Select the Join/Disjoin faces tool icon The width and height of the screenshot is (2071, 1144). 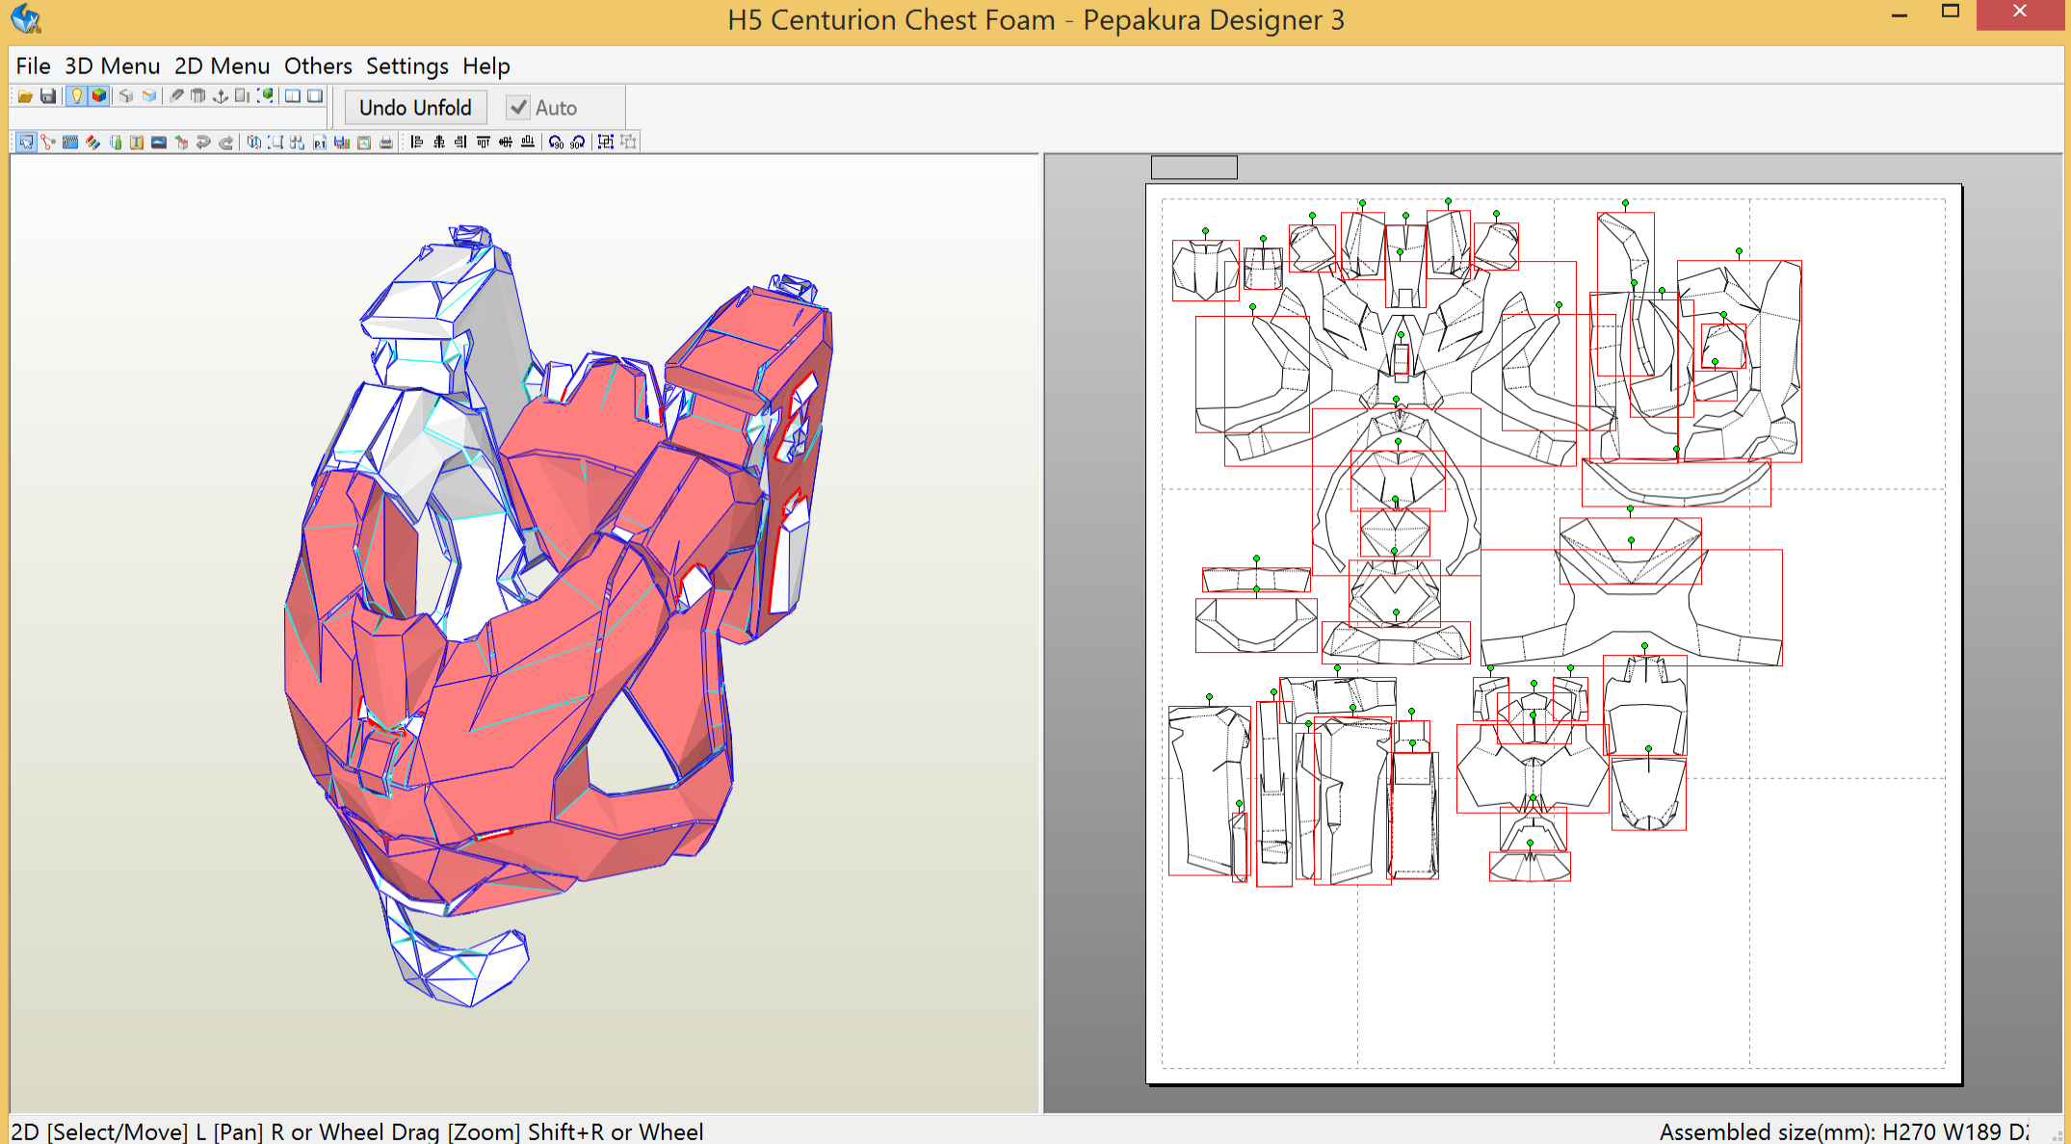pos(48,143)
